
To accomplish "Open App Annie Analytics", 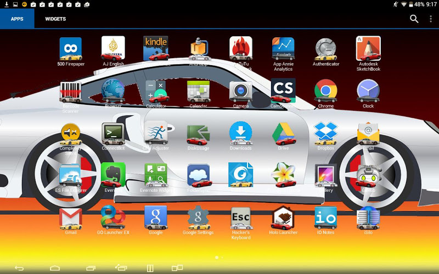I will click(283, 48).
